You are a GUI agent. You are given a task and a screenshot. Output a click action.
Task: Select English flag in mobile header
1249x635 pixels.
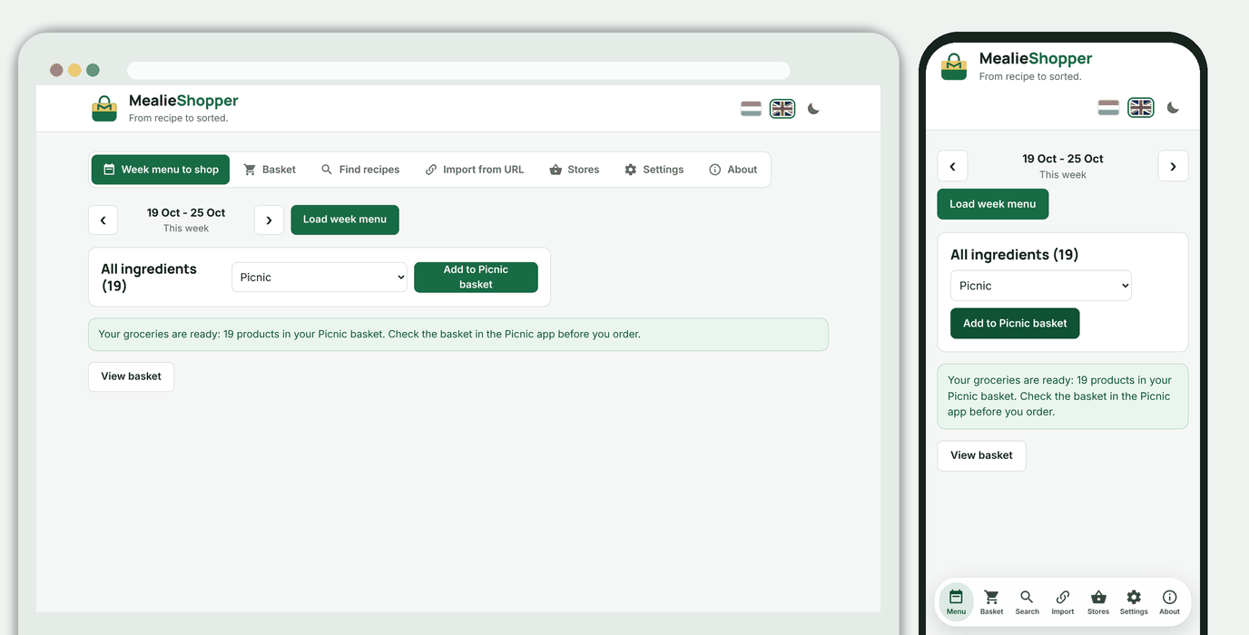click(1141, 108)
